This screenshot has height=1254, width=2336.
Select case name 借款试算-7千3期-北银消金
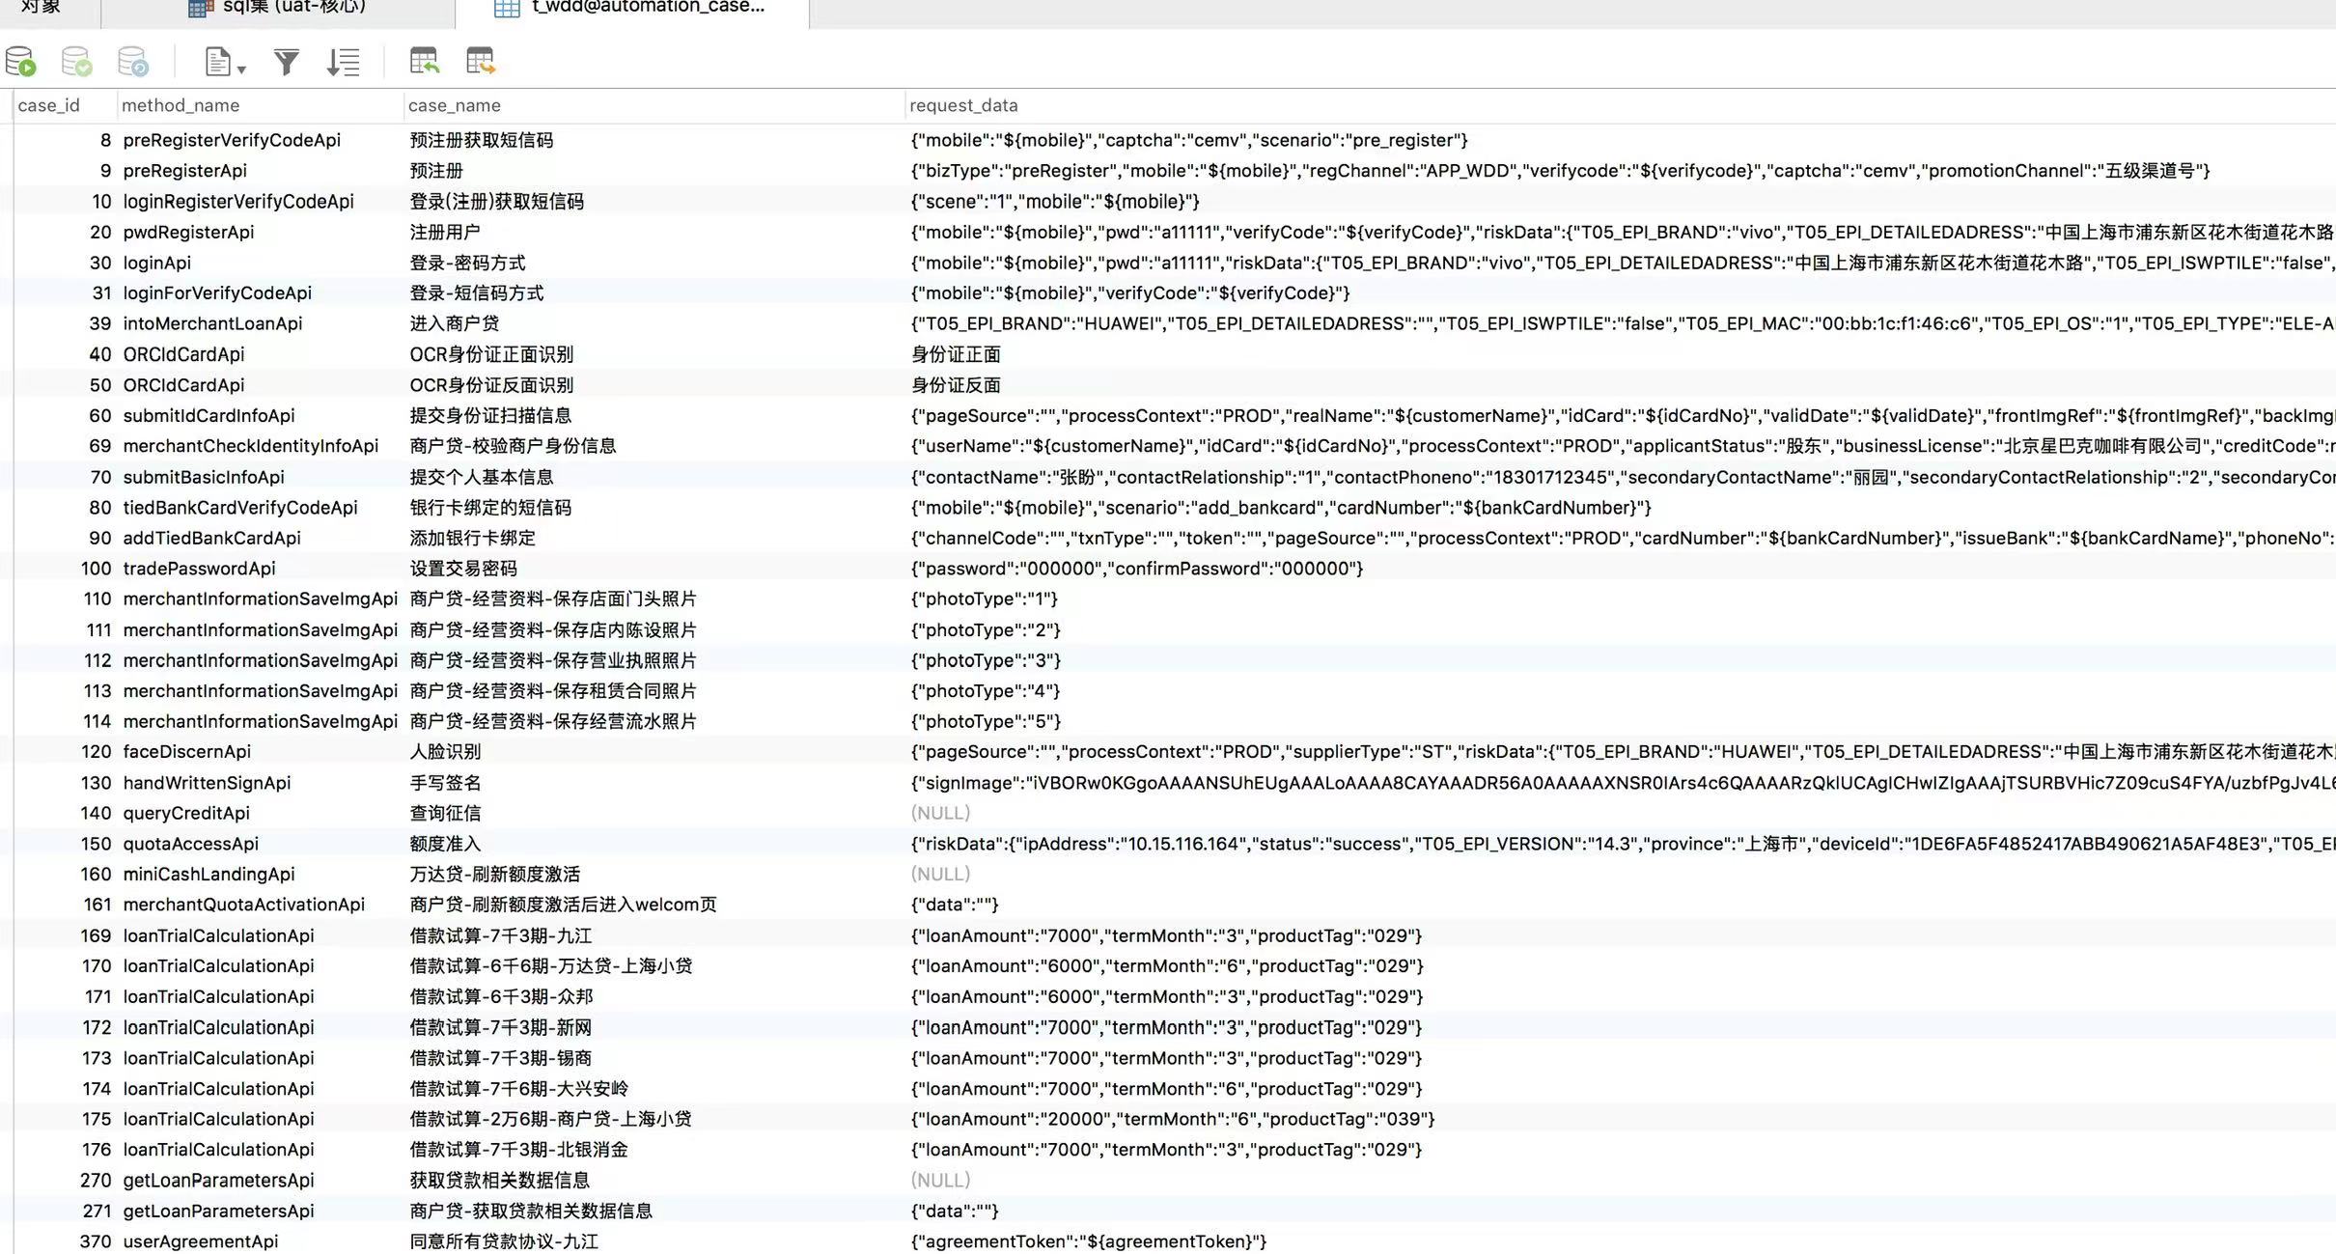tap(519, 1150)
